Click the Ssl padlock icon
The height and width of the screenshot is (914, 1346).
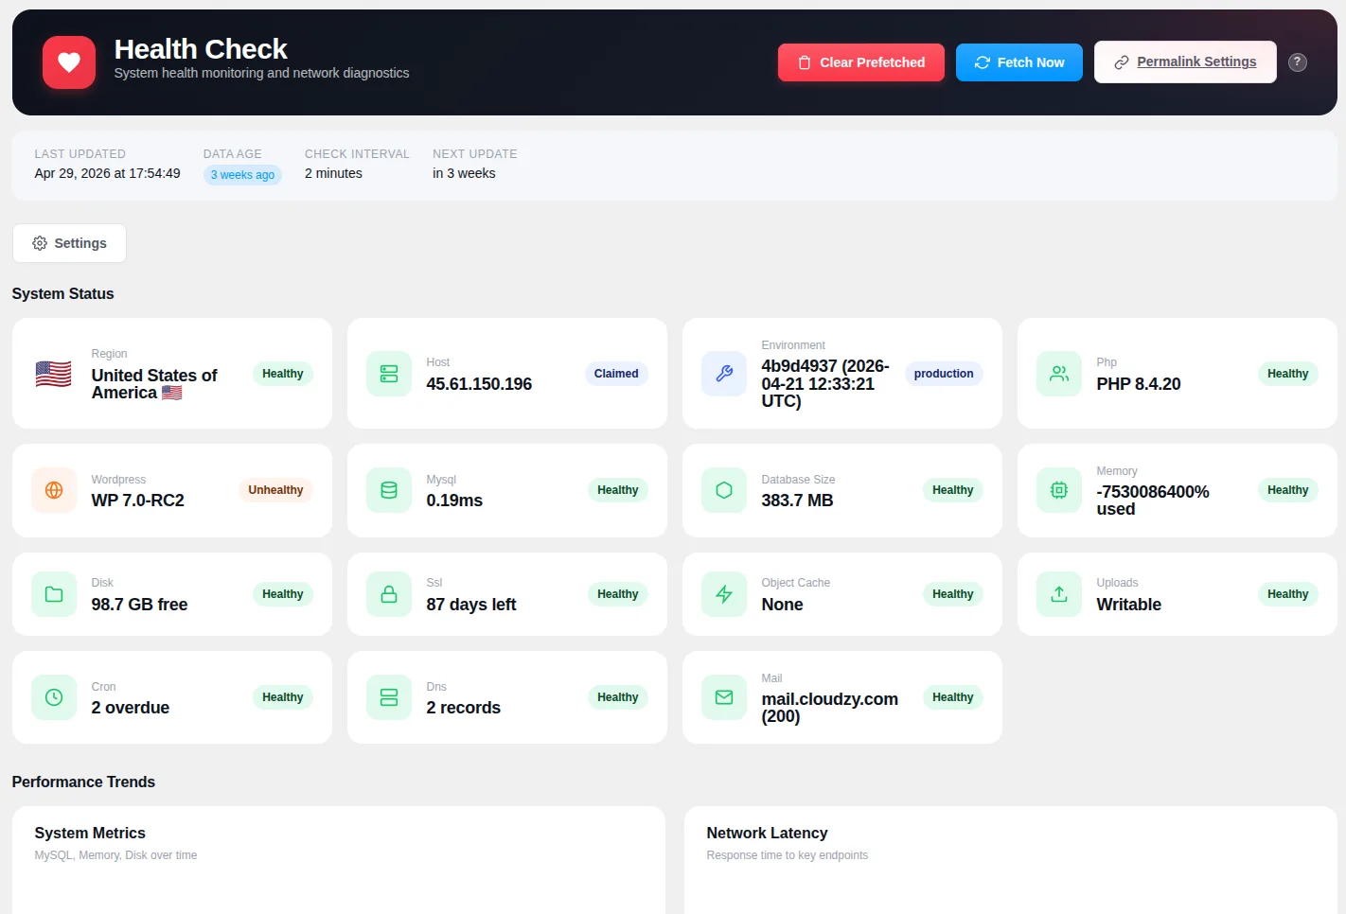click(x=389, y=594)
